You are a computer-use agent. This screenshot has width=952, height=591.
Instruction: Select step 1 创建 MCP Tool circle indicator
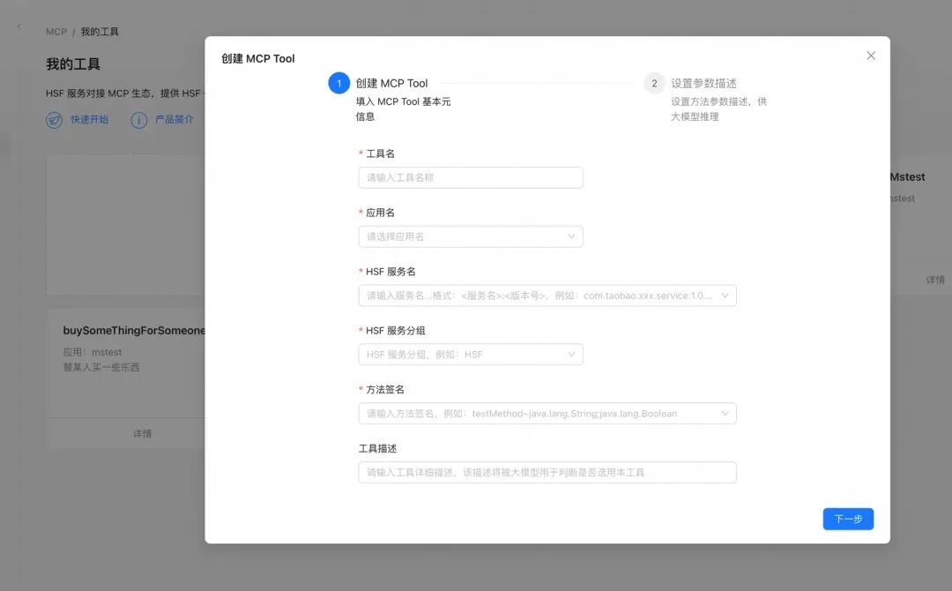[339, 82]
